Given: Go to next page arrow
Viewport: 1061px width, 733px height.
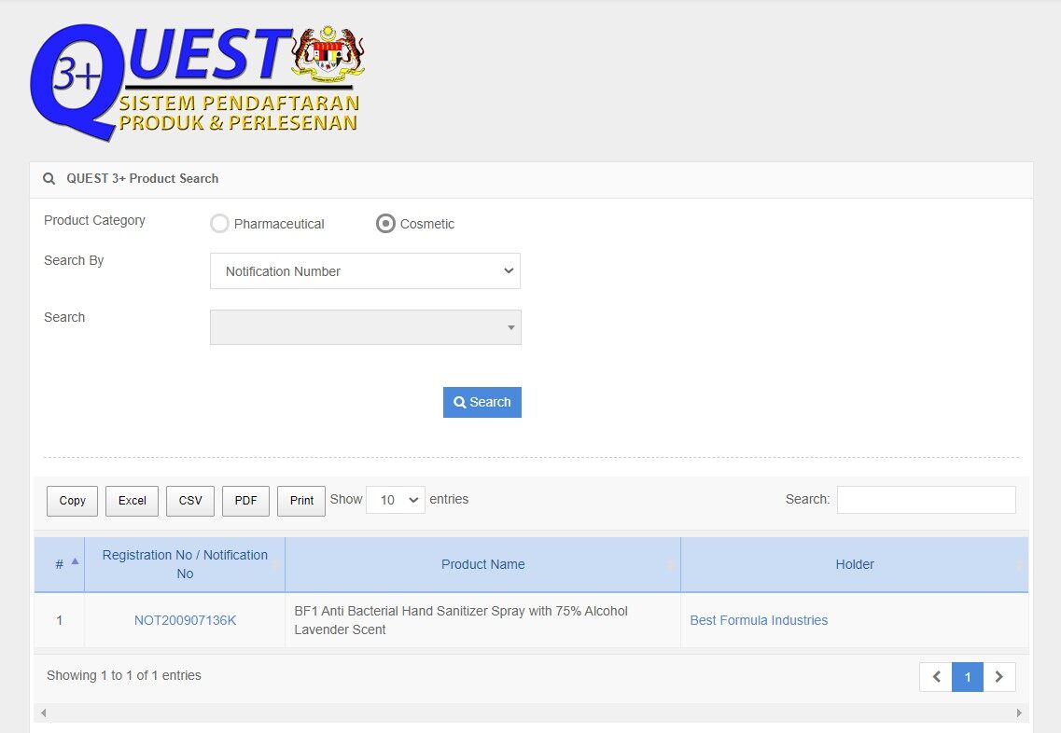Looking at the screenshot, I should (999, 677).
